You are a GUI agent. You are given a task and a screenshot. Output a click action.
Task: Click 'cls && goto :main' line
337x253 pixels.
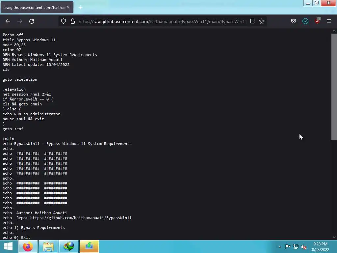pyautogui.click(x=22, y=104)
